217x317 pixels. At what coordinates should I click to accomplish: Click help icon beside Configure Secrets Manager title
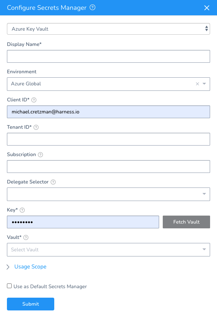tap(92, 8)
